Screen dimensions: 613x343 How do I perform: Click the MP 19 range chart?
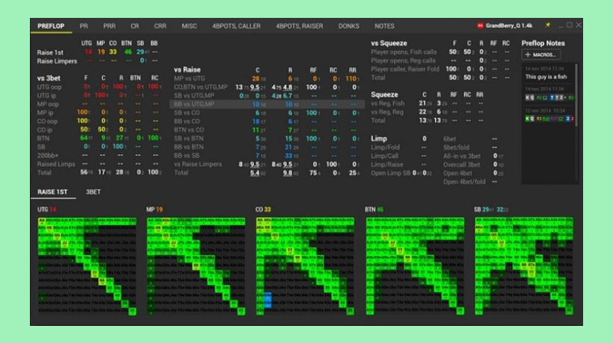tap(196, 266)
